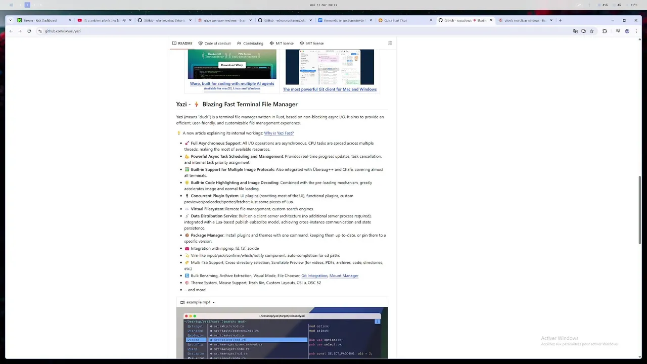The width and height of the screenshot is (647, 364).
Task: Close the glaze wm open westterm tab
Action: [x=250, y=20]
